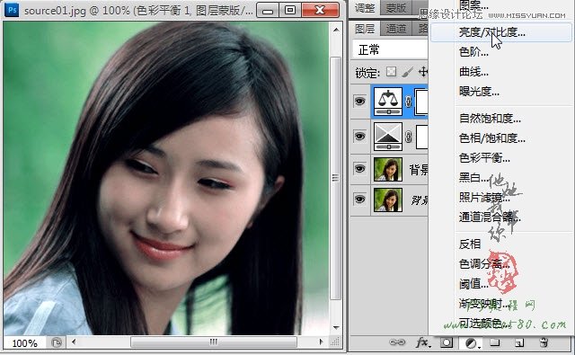This screenshot has height=355, width=575.
Task: Click the vertical scrollbar up arrow
Action: (336, 30)
